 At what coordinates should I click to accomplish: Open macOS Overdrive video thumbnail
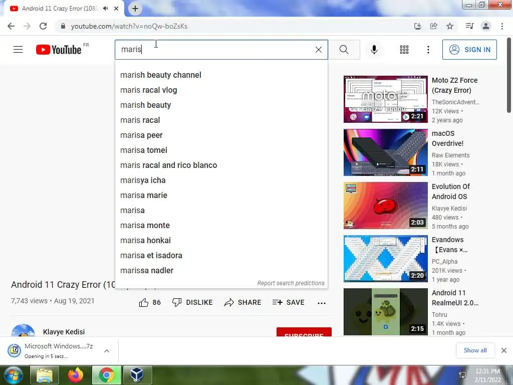(385, 152)
